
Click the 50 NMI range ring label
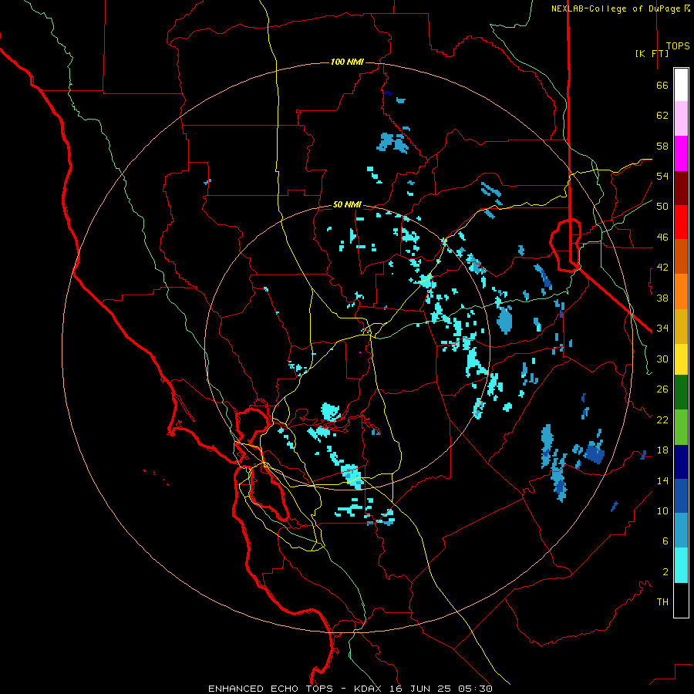coord(347,204)
